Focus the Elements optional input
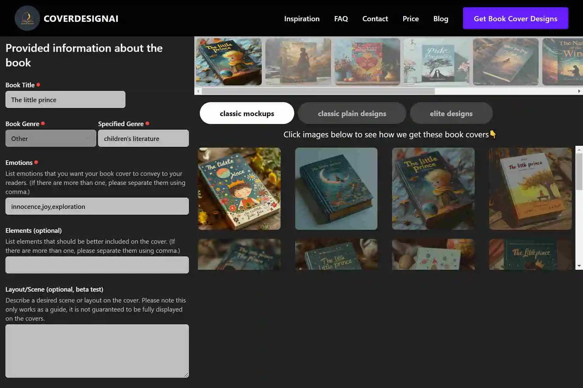This screenshot has height=388, width=583. (x=97, y=265)
